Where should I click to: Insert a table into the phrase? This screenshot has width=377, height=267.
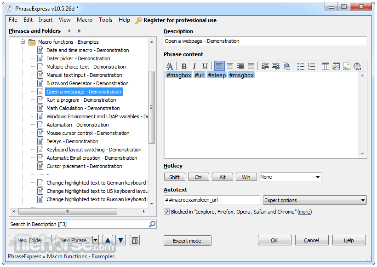pyautogui.click(x=326, y=66)
